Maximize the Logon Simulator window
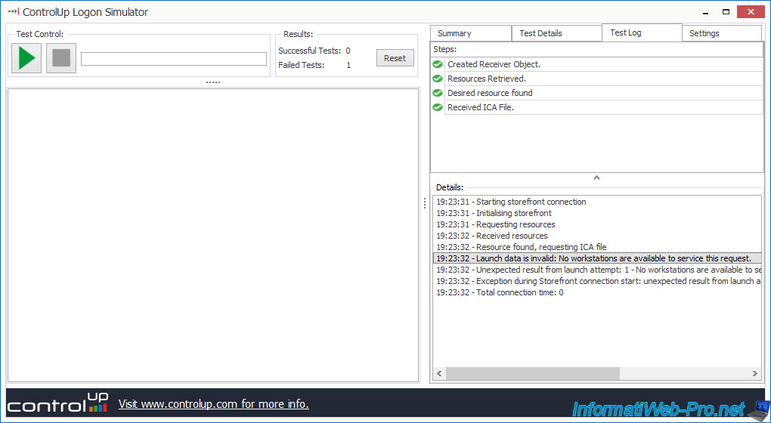771x423 pixels. click(x=726, y=12)
